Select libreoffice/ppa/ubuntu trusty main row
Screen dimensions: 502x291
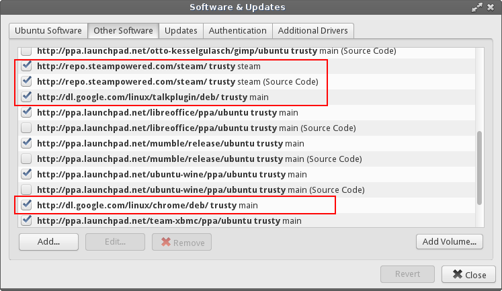[x=247, y=113]
